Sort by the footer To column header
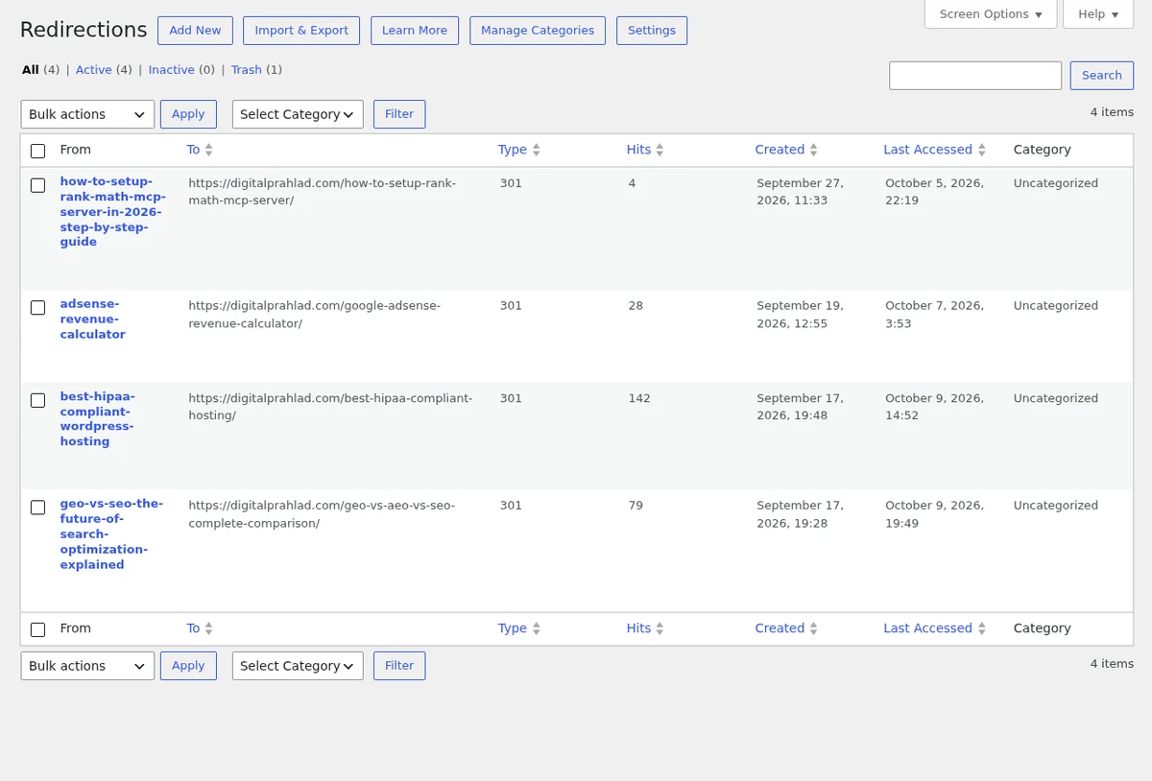The width and height of the screenshot is (1152, 781). tap(193, 628)
